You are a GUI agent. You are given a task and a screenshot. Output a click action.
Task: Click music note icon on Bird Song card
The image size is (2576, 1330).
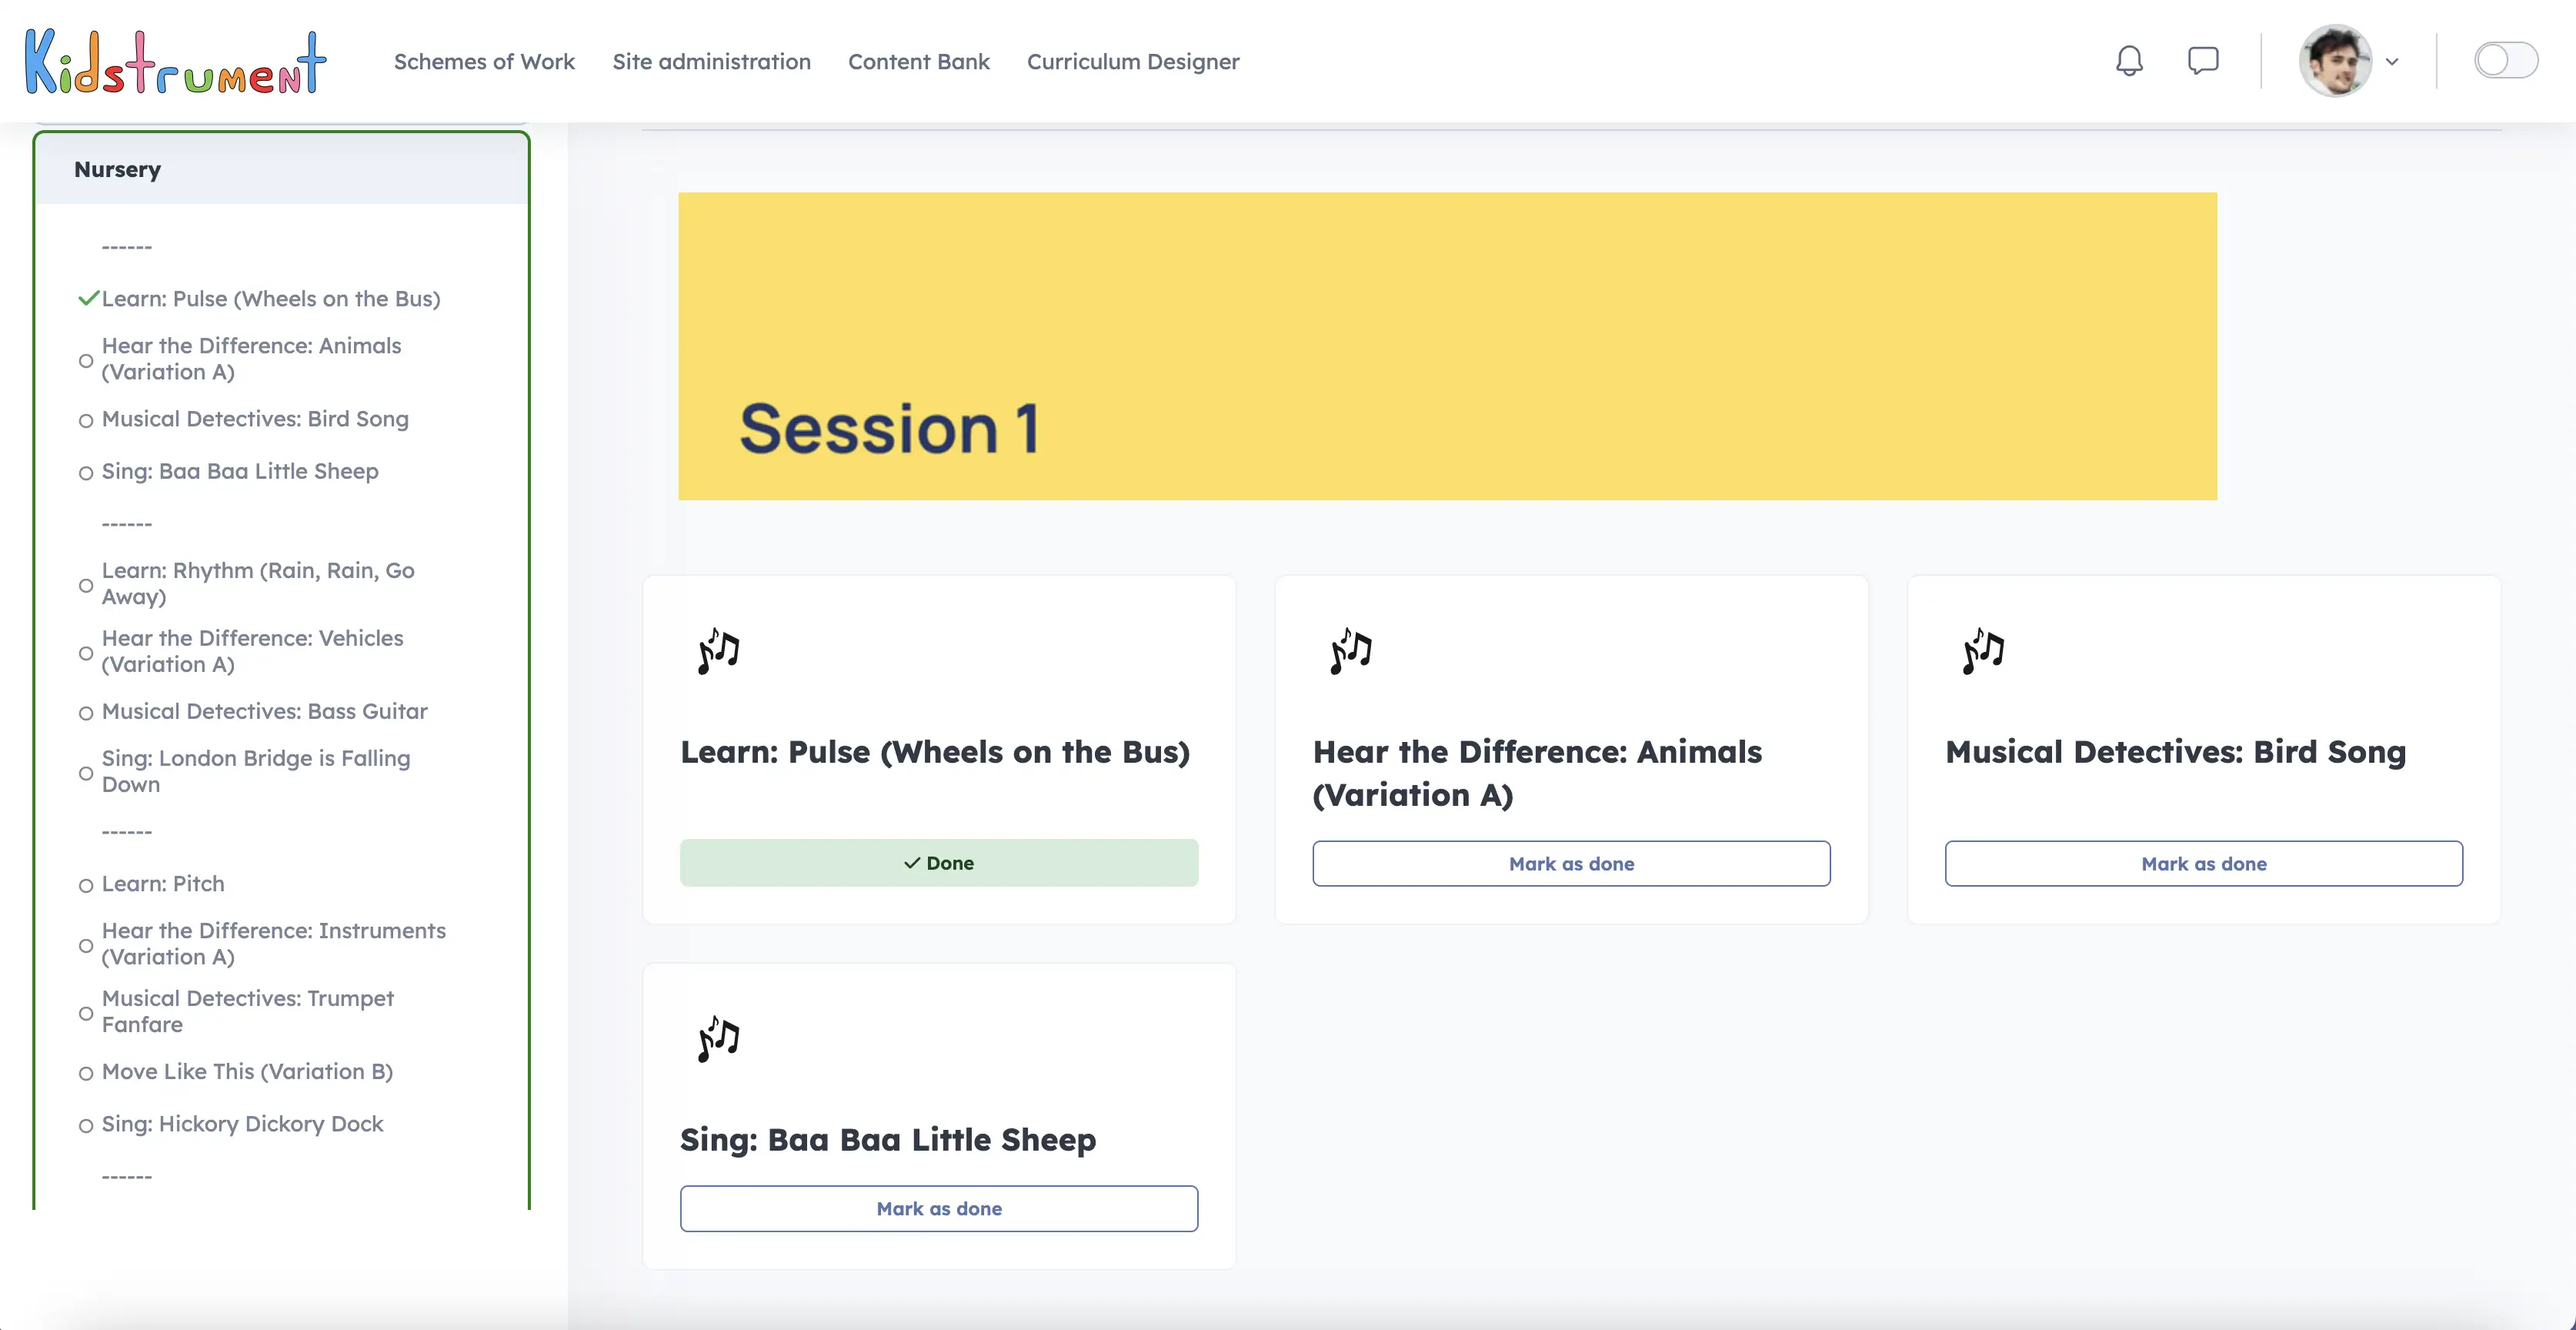tap(1983, 651)
